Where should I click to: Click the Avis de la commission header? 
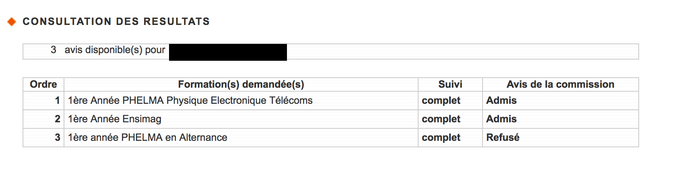[560, 84]
